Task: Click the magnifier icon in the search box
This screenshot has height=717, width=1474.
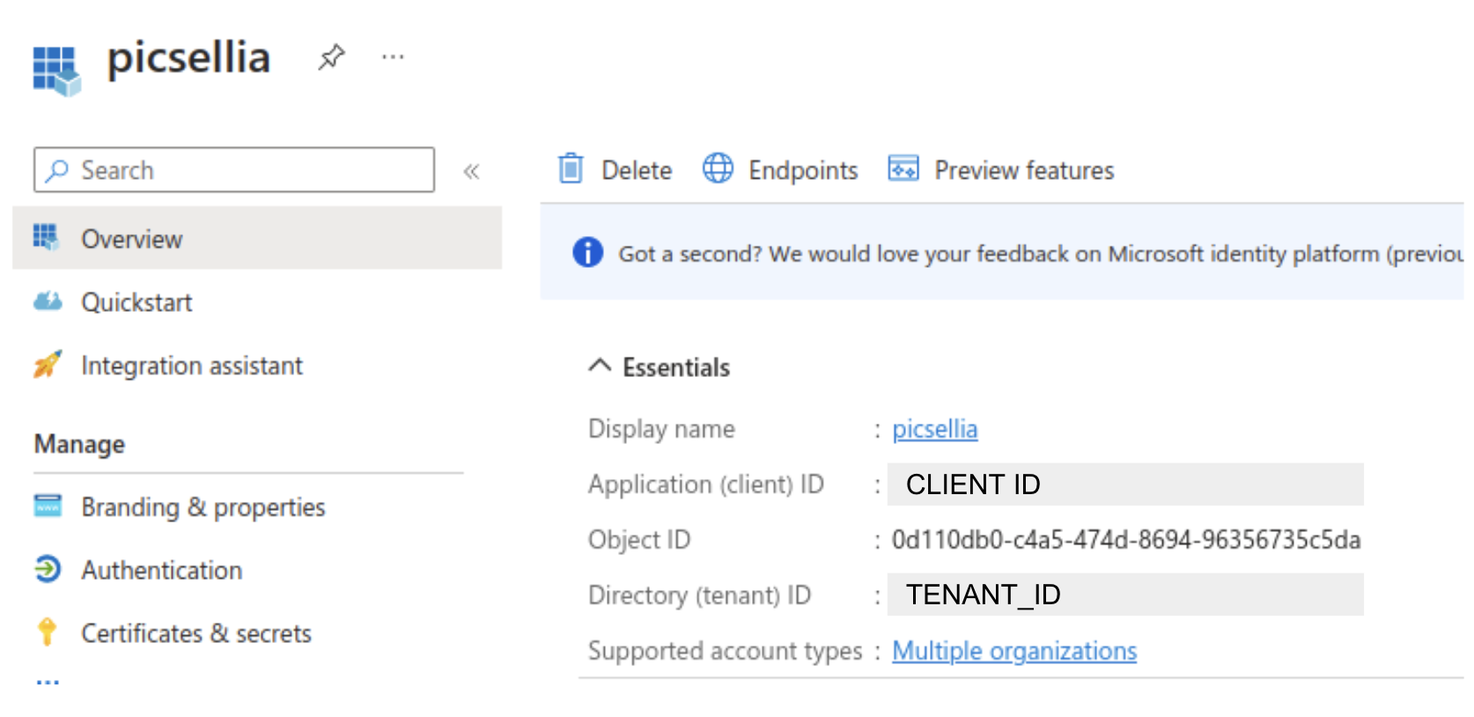Action: click(57, 170)
